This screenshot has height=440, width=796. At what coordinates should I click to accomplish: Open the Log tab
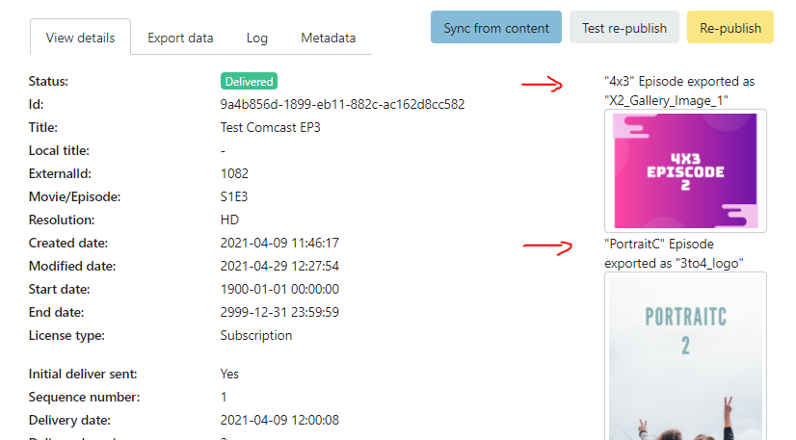point(256,39)
